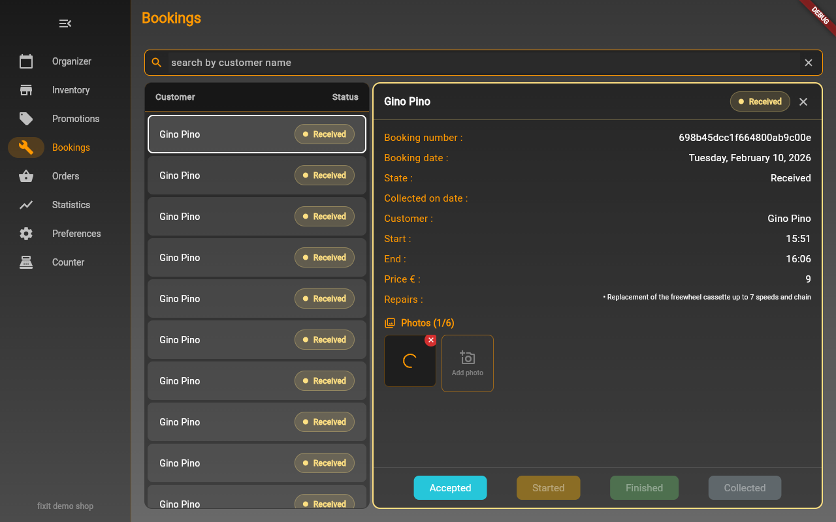836x522 pixels.
Task: Click the Promotions tag icon
Action: pyautogui.click(x=26, y=119)
